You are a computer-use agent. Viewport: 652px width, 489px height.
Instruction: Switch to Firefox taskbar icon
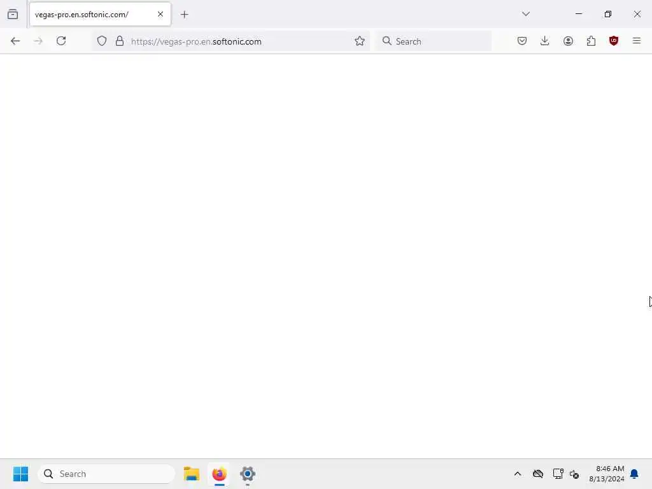(x=219, y=474)
